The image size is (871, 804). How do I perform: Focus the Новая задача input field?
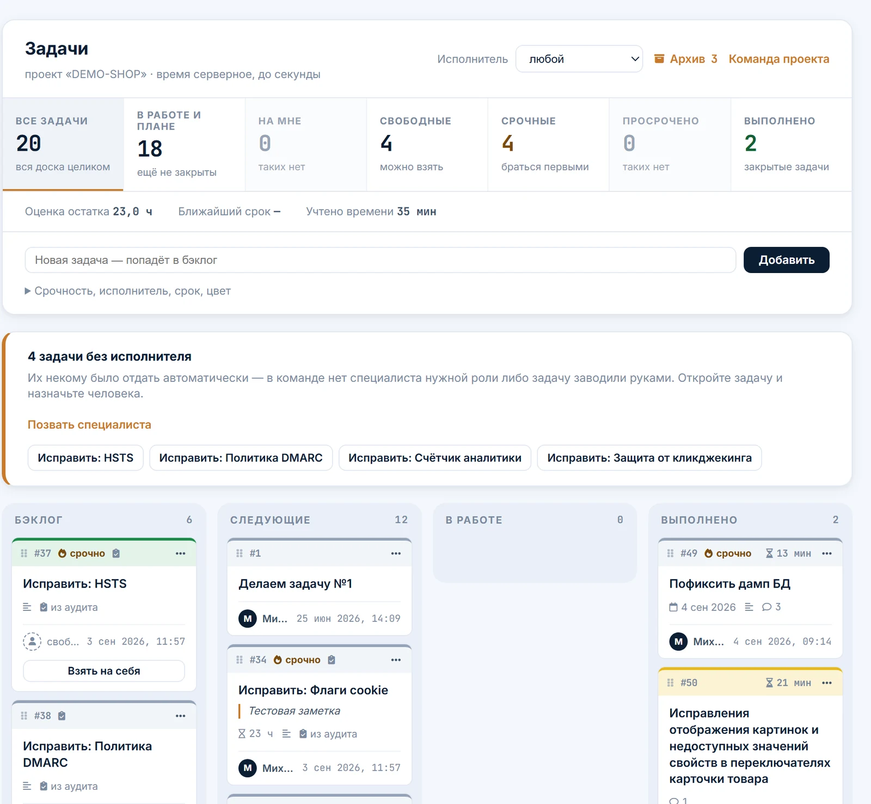381,260
